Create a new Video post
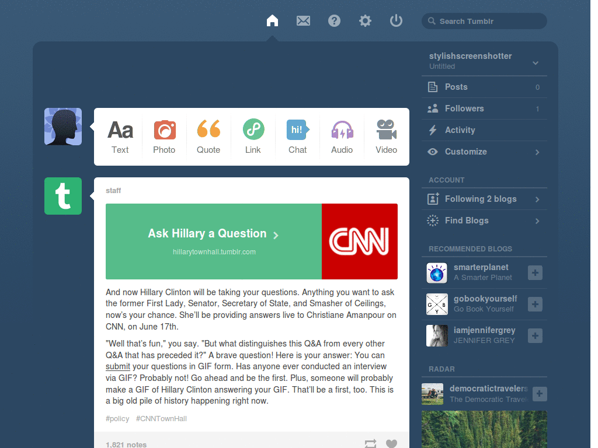This screenshot has width=598, height=448. click(387, 136)
